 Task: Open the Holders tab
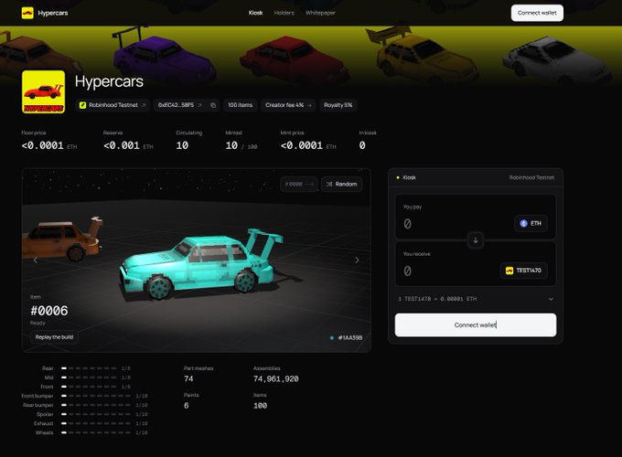[x=284, y=13]
